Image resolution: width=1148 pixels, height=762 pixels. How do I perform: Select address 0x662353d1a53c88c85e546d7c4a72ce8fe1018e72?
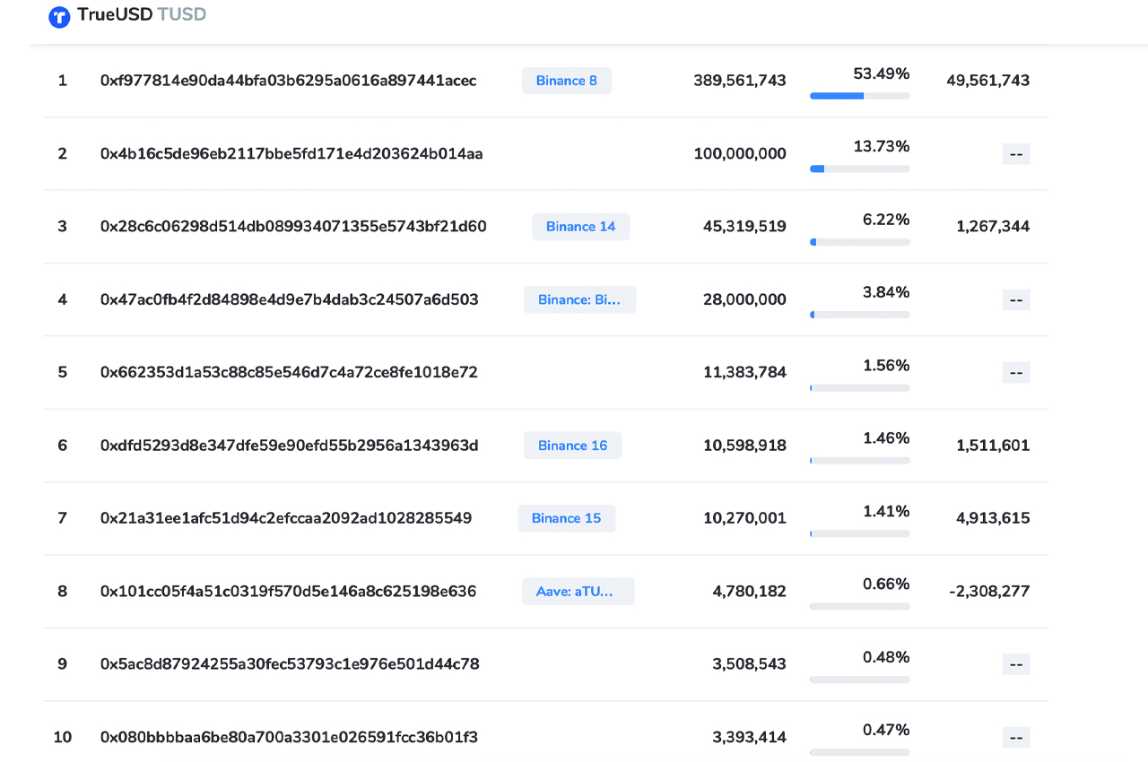pyautogui.click(x=289, y=372)
